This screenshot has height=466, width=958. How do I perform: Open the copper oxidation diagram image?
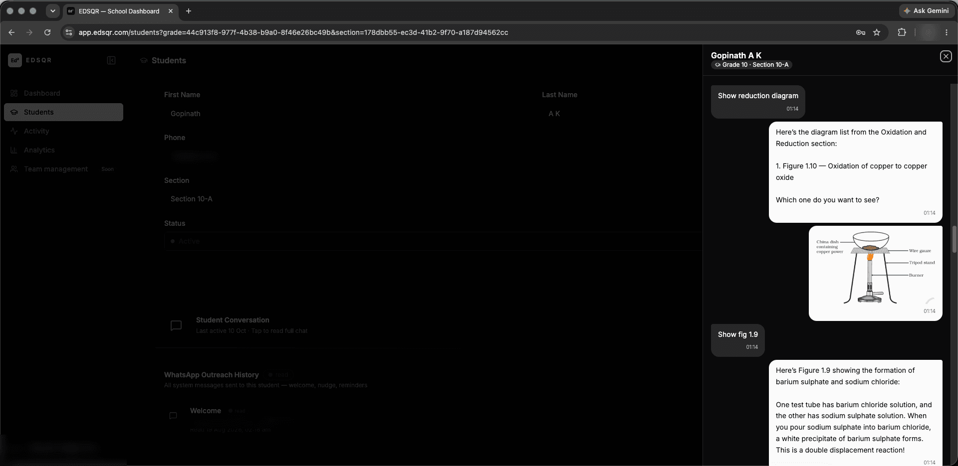(x=875, y=268)
